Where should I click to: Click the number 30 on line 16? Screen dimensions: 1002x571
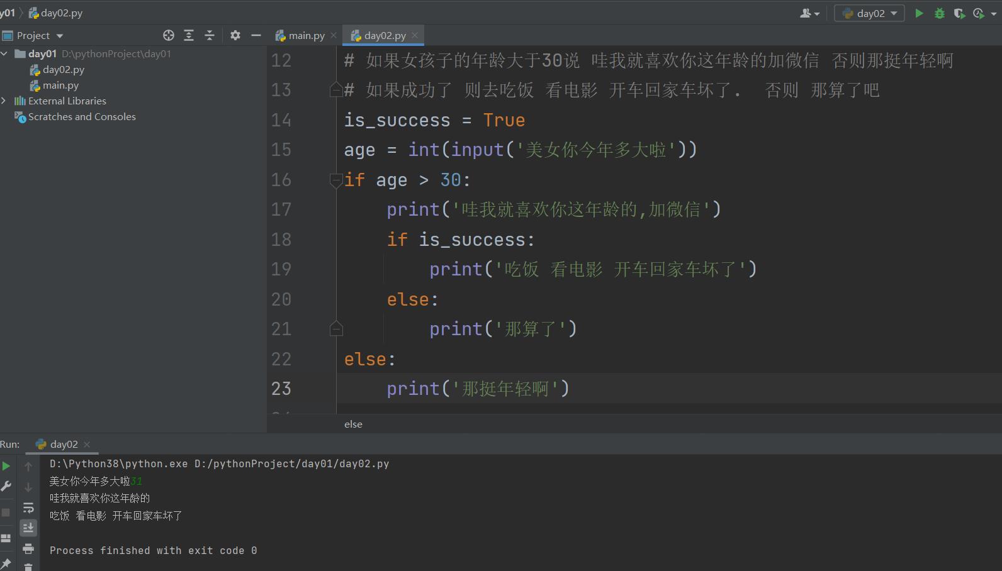[451, 180]
